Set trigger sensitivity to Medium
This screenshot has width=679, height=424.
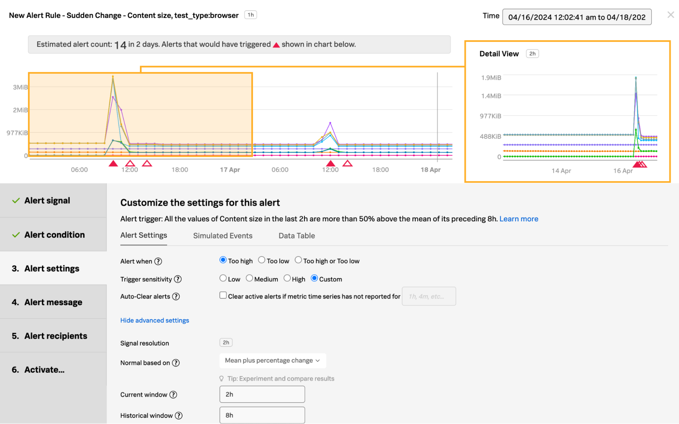point(249,278)
